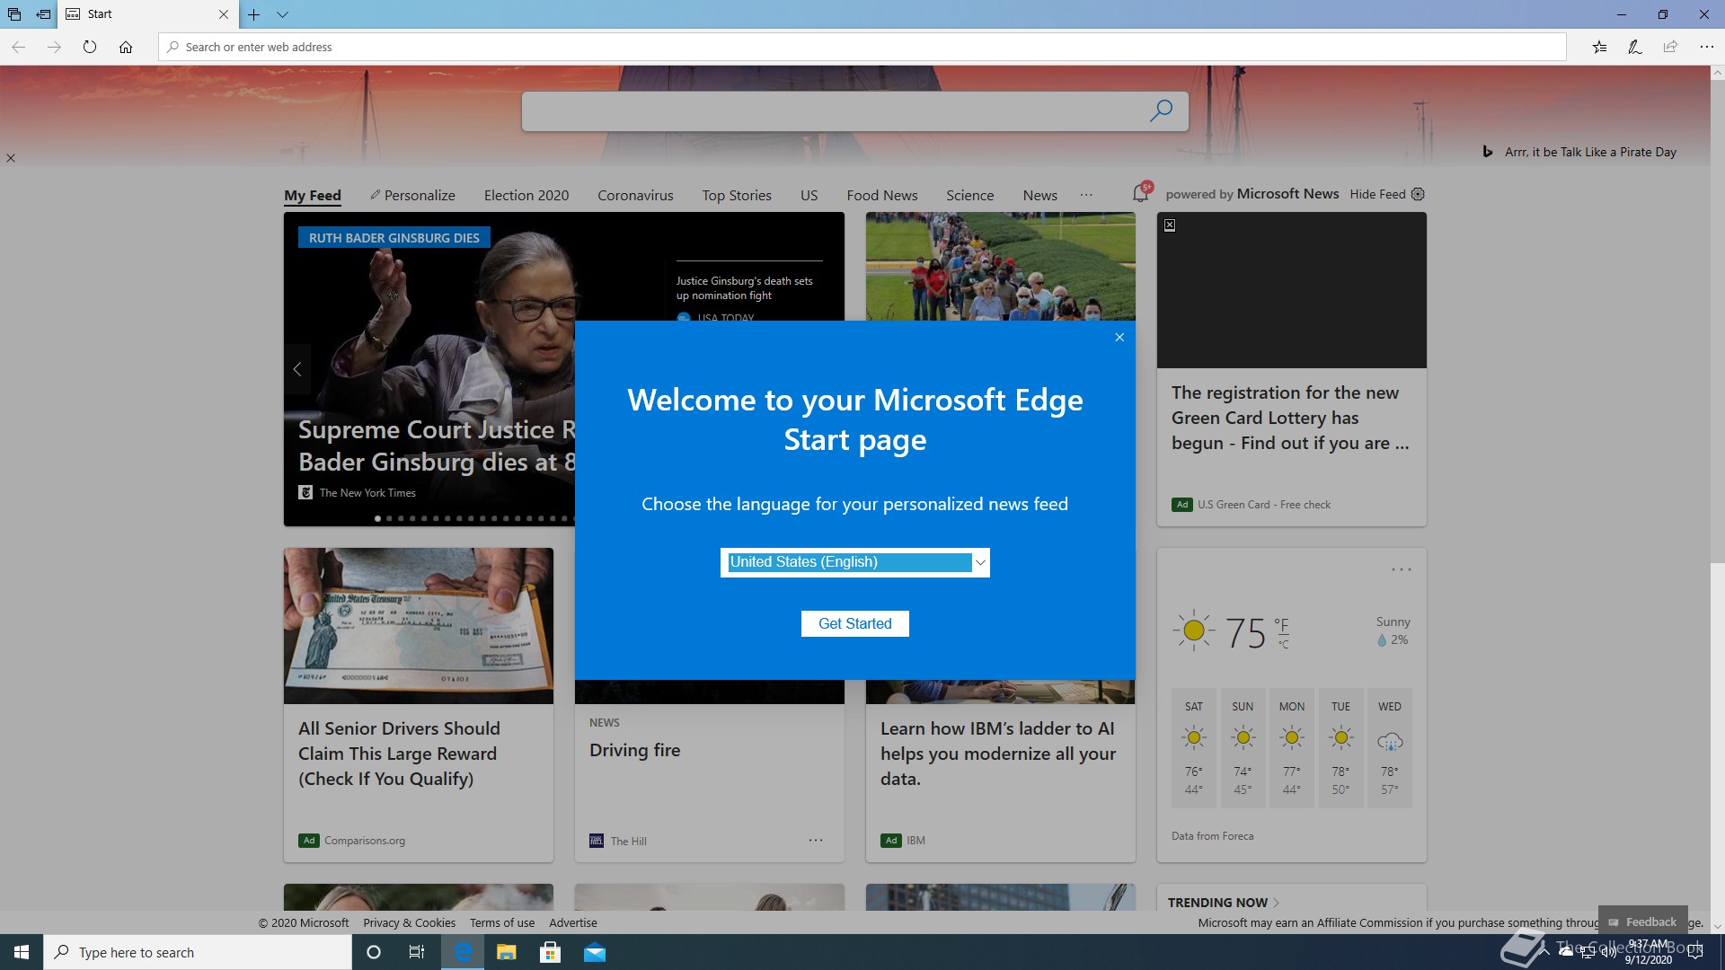This screenshot has width=1725, height=970.
Task: Click the Back navigation arrow
Action: [x=18, y=47]
